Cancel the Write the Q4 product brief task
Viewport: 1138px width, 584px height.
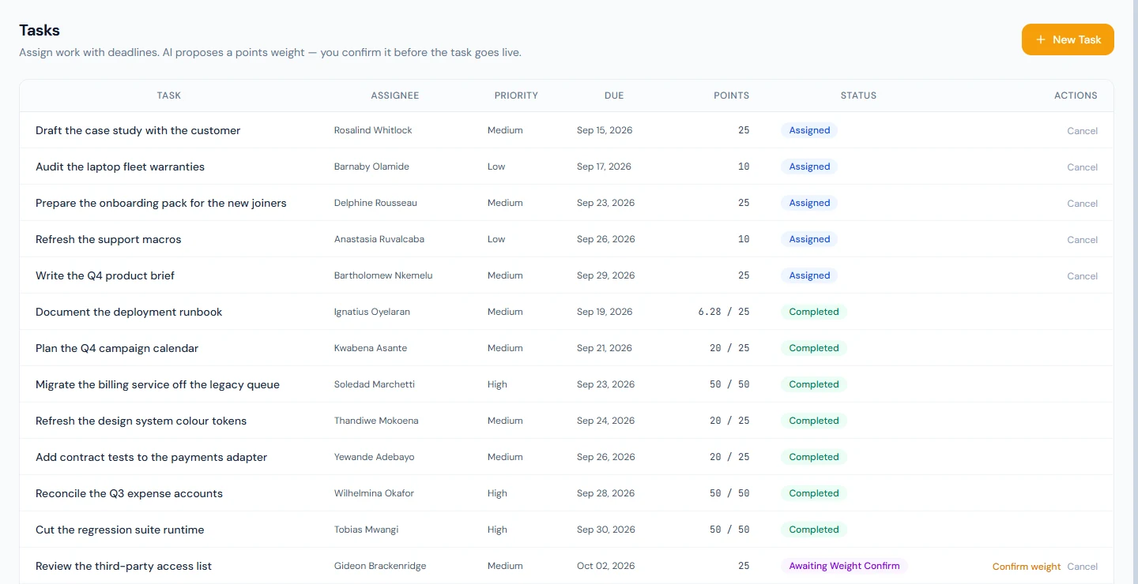click(x=1082, y=276)
